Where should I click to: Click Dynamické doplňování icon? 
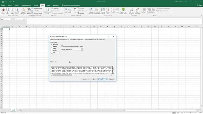(96, 11)
